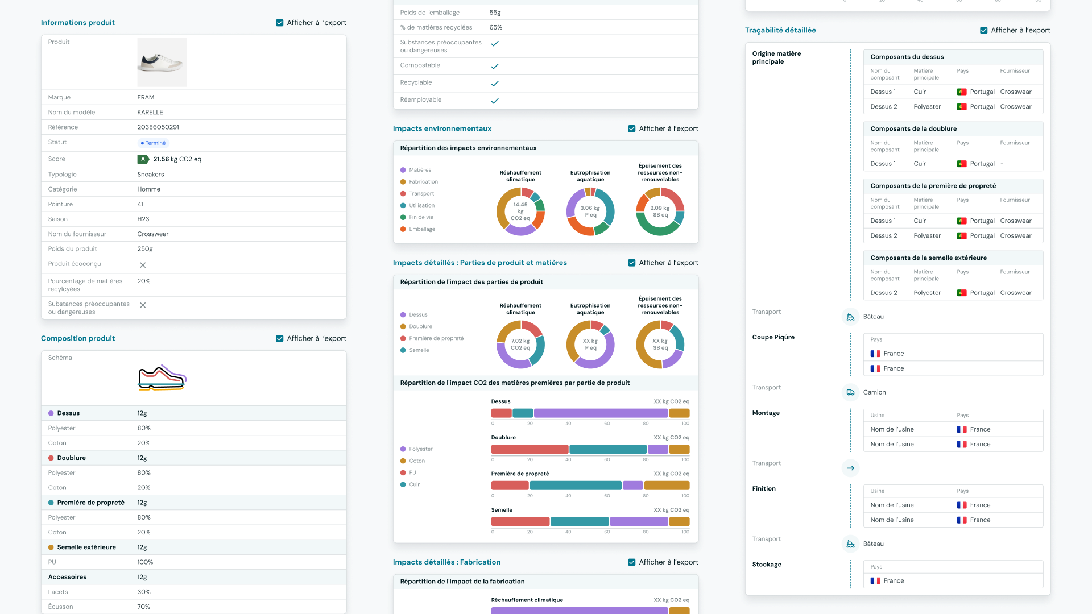
Task: Click the arrow transport icon above Finition
Action: click(850, 468)
